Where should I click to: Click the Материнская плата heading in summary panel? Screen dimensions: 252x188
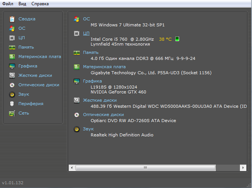click(104, 67)
